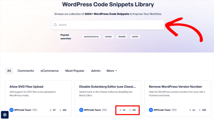This screenshot has height=119, width=214.
Task: Click PRO badge on Remove Version card
Action: pos(174,110)
